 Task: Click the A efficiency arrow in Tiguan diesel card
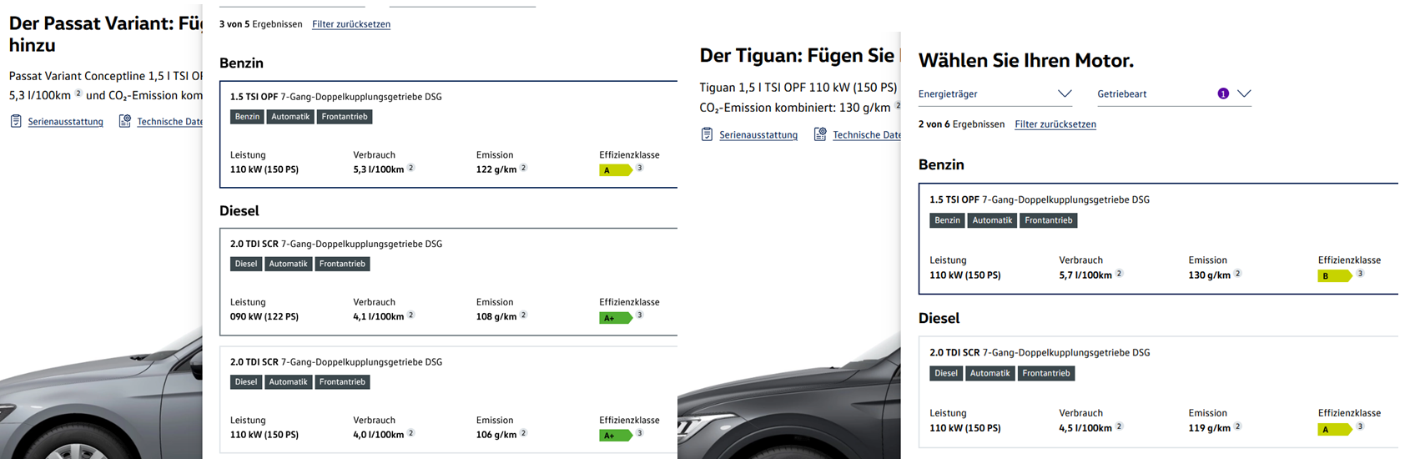[x=1335, y=430]
